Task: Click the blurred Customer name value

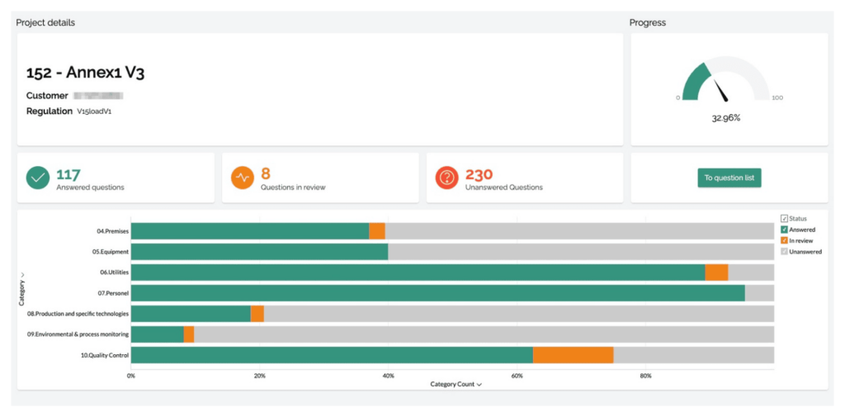Action: (x=99, y=96)
